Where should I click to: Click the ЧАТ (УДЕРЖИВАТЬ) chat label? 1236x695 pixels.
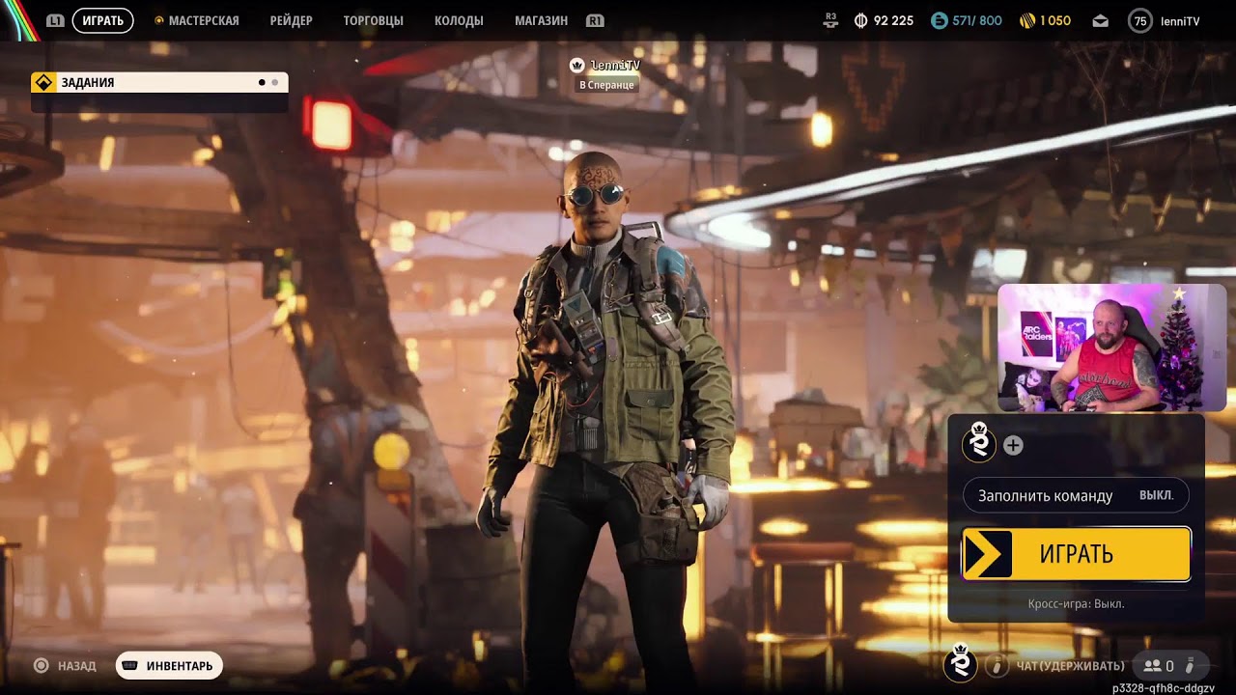coord(1071,666)
